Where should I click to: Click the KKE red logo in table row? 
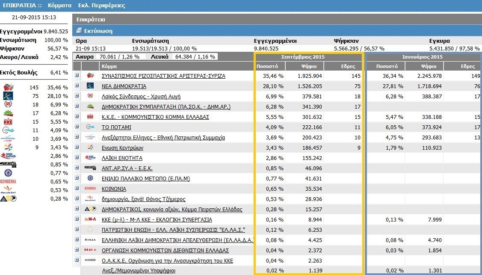pyautogui.click(x=90, y=117)
